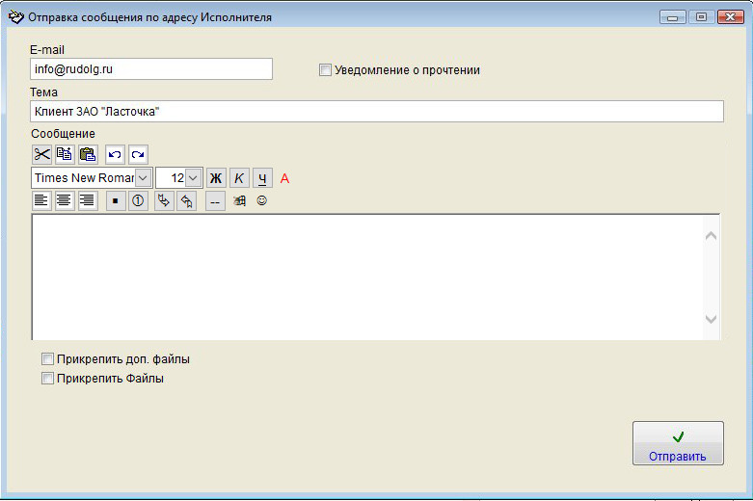Toggle bold formatting (Ж)
753x501 pixels.
[x=216, y=178]
